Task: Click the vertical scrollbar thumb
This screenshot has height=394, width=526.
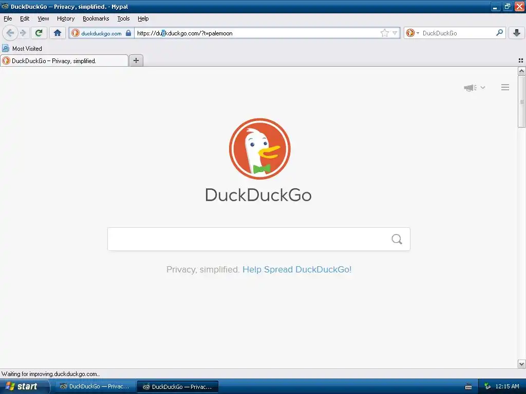Action: [x=521, y=102]
